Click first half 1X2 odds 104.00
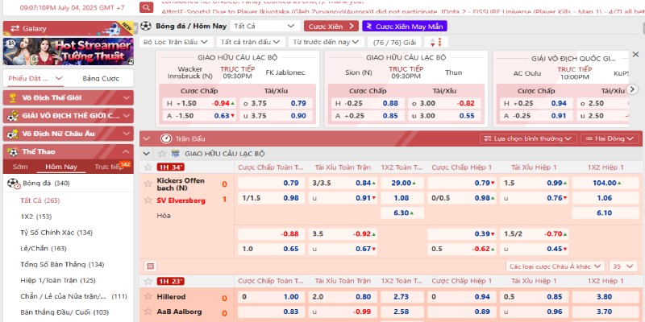Screen dimensions: 645x322 (x=605, y=184)
